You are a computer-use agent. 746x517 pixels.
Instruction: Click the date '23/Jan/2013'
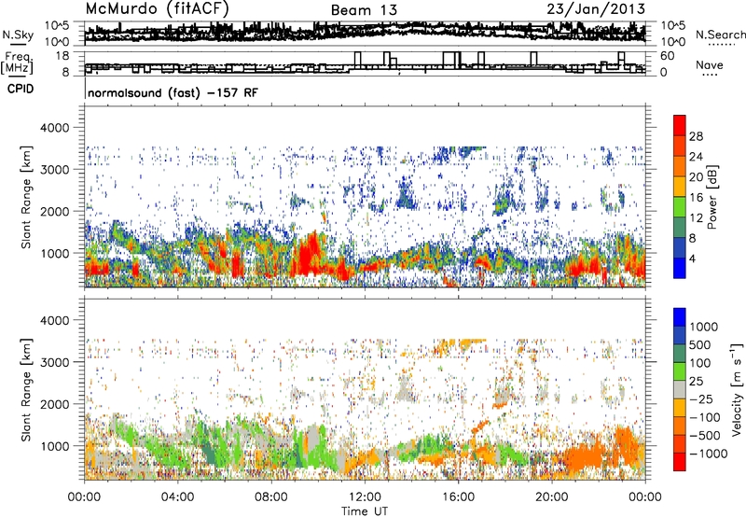[596, 9]
